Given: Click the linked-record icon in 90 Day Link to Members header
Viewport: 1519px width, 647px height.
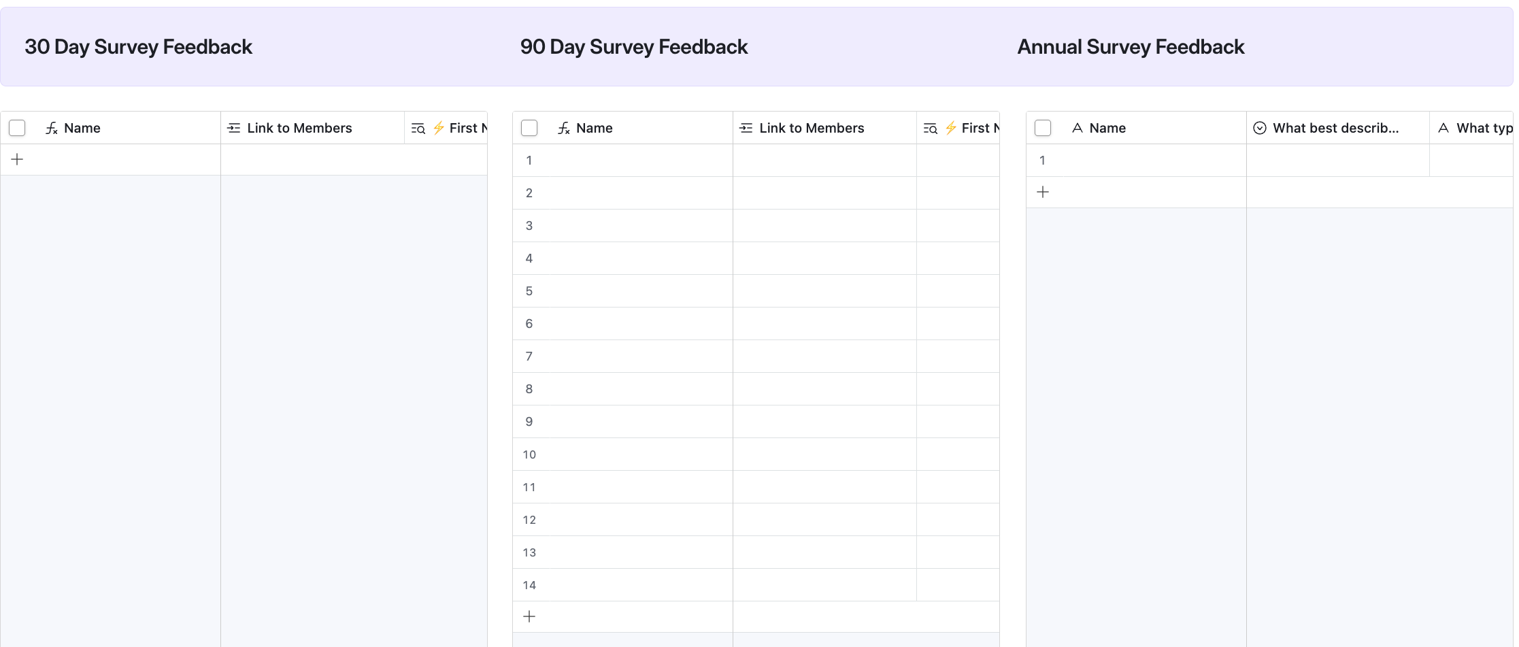Looking at the screenshot, I should pos(746,128).
